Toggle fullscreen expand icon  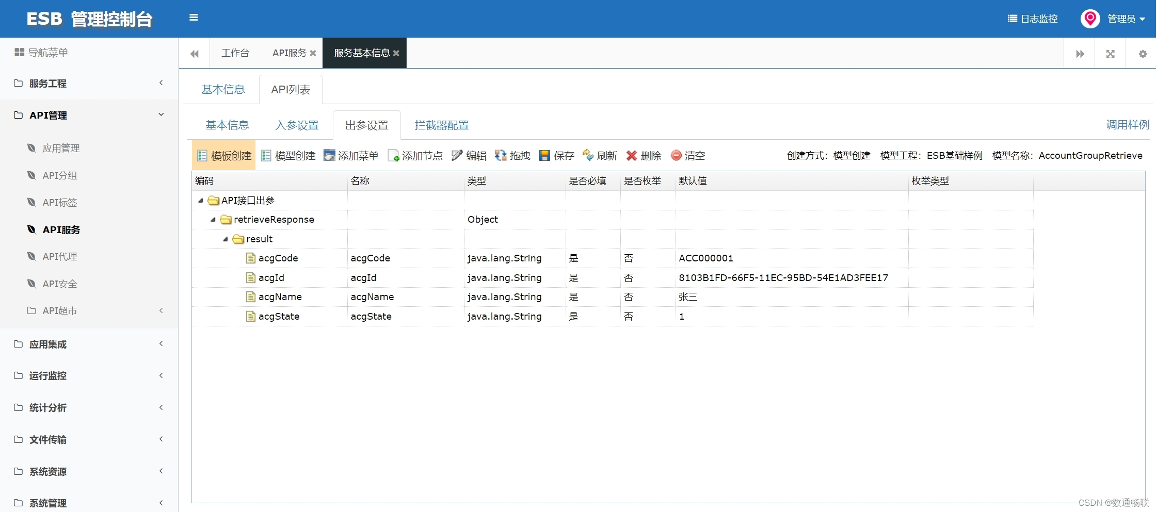1111,54
